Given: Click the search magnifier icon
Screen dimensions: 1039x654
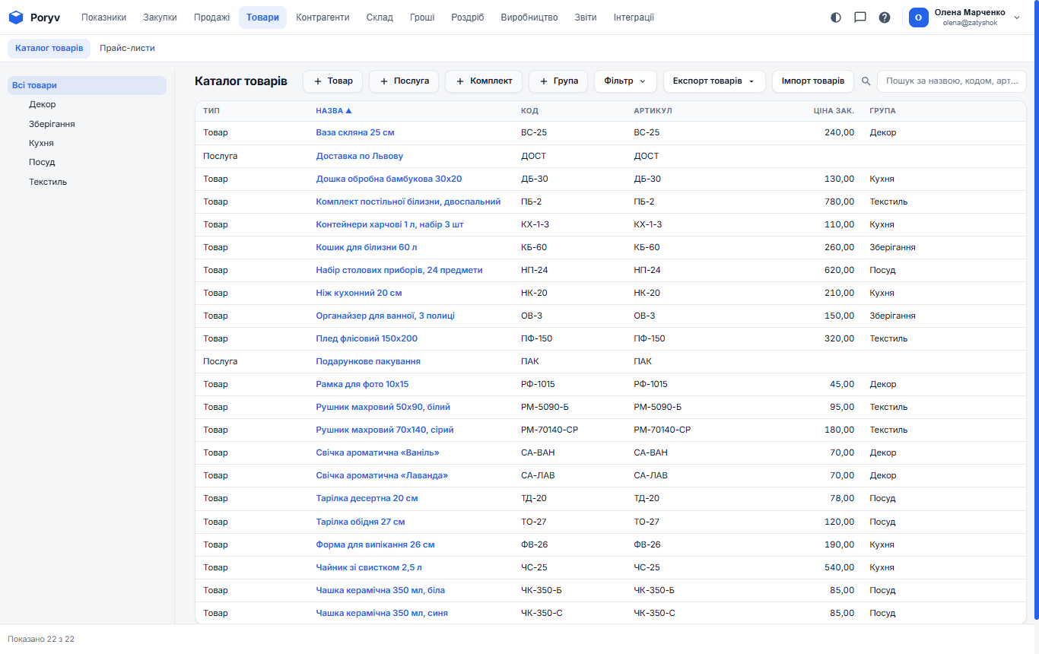Looking at the screenshot, I should click(x=866, y=81).
